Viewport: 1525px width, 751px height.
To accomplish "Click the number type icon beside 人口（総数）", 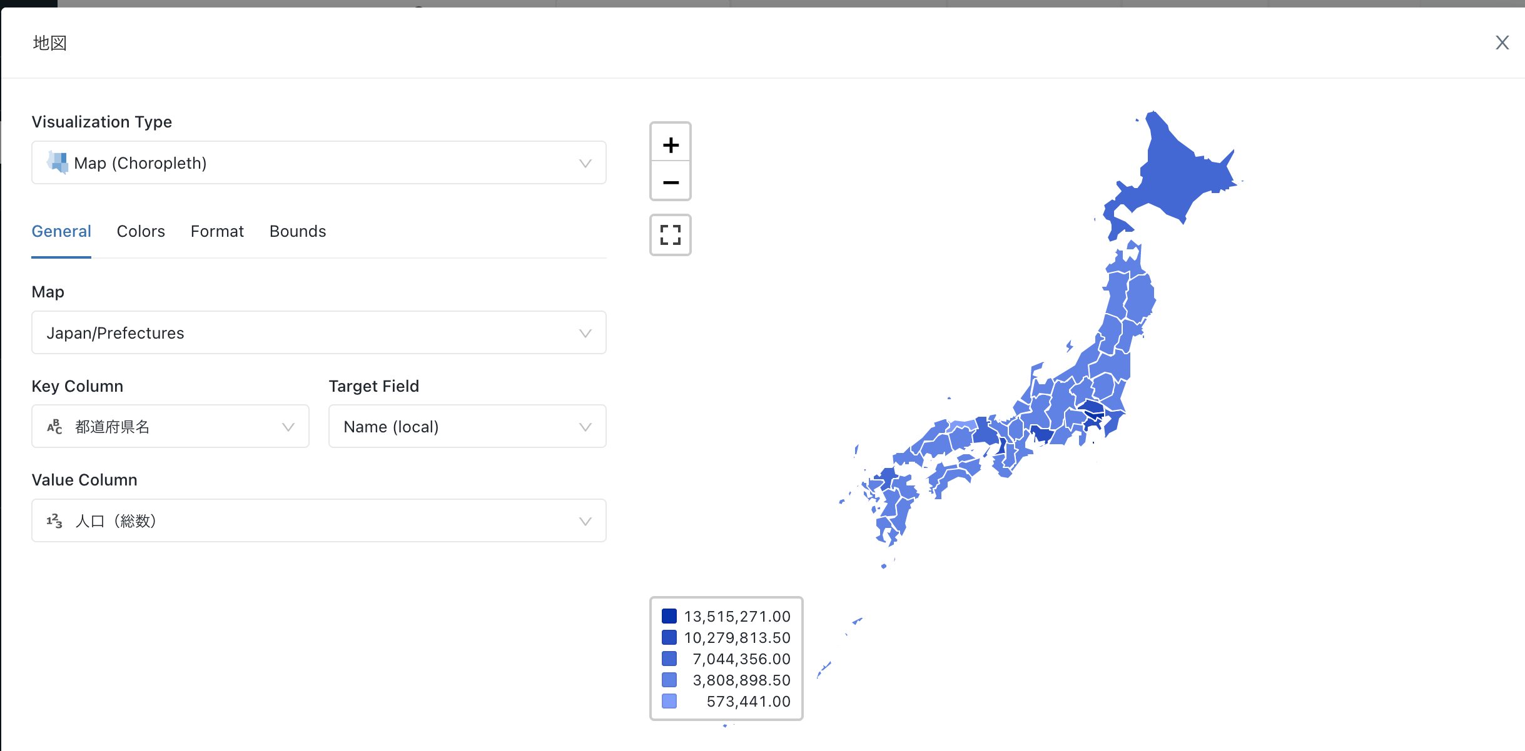I will [54, 520].
